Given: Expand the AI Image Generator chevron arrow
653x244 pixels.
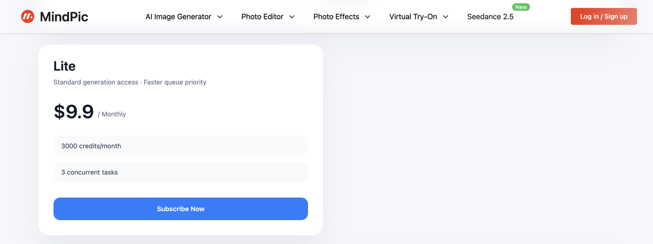Looking at the screenshot, I should click(220, 17).
